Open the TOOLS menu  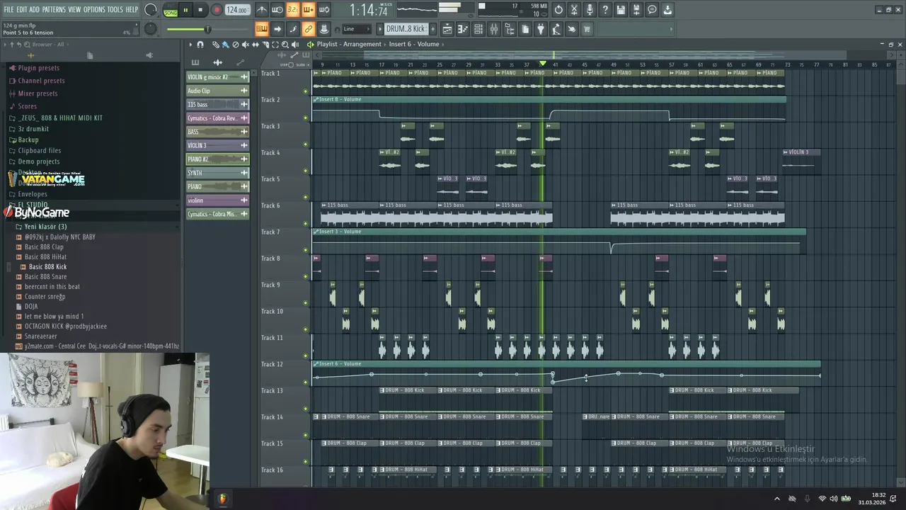click(x=115, y=9)
